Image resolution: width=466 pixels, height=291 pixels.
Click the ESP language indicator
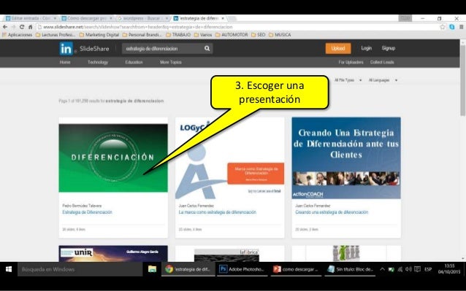[x=428, y=269]
